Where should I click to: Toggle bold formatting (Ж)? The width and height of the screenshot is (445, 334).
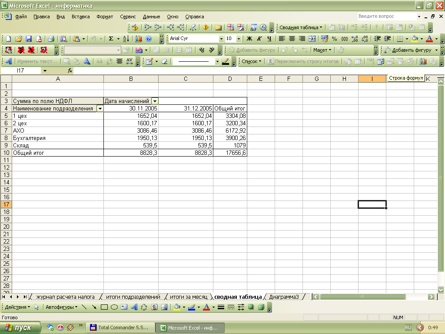pos(249,39)
